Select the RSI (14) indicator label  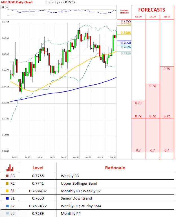pos(5,8)
